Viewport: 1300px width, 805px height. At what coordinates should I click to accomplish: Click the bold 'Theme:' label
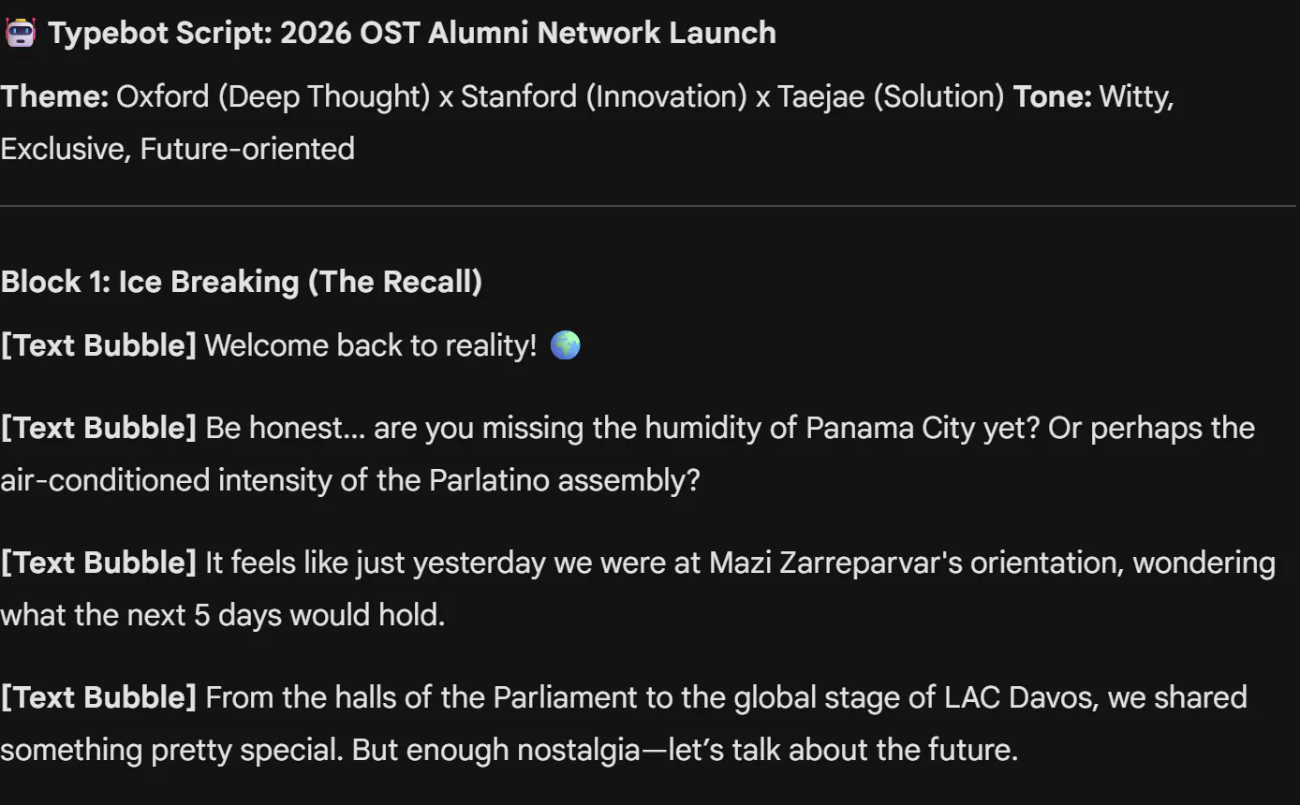[x=54, y=96]
